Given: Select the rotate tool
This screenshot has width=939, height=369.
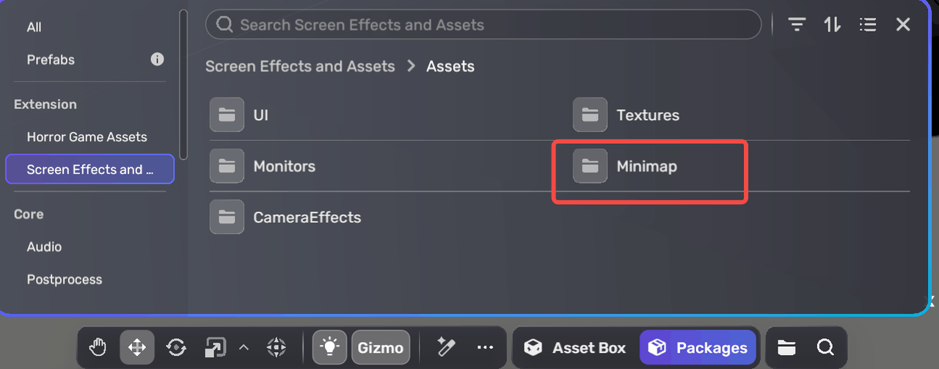Looking at the screenshot, I should pyautogui.click(x=176, y=347).
